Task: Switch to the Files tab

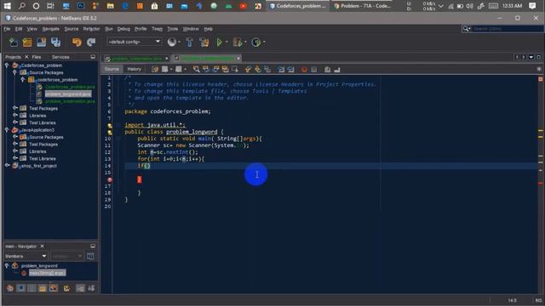Action: point(37,57)
